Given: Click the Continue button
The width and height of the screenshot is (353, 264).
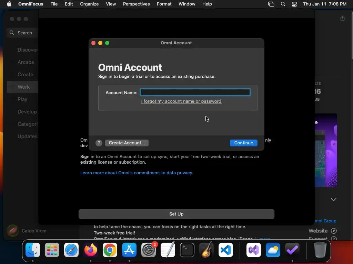Looking at the screenshot, I should coord(244,143).
